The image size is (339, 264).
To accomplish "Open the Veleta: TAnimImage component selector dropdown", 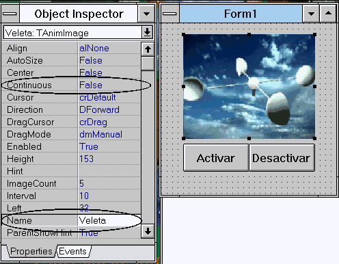I will [x=147, y=32].
